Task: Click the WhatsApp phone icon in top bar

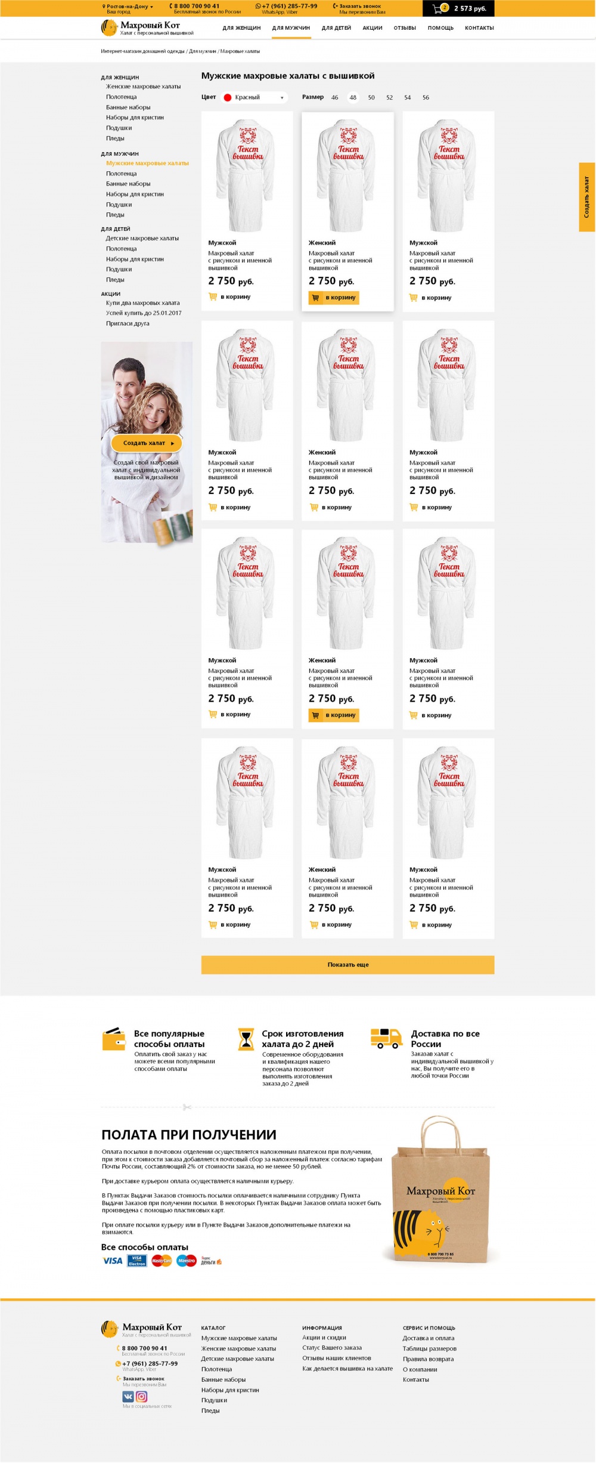Action: [x=258, y=7]
